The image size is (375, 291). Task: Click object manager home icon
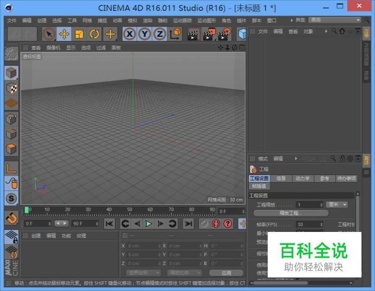[x=342, y=31]
